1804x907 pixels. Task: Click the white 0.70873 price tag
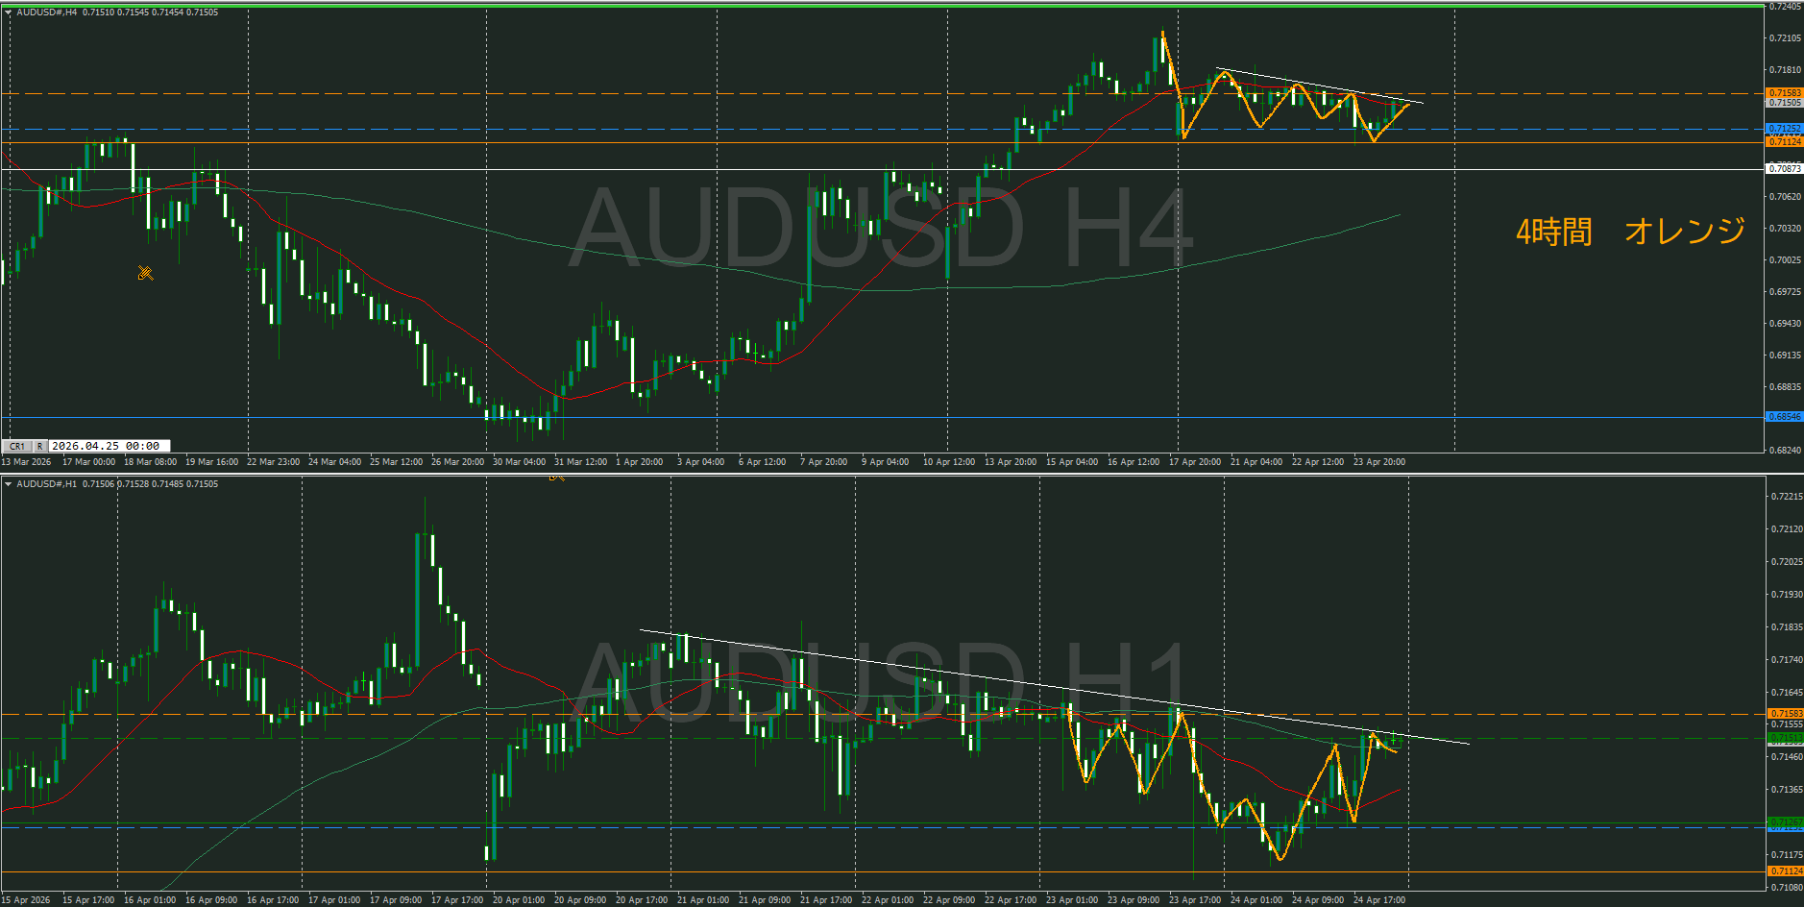[1785, 169]
